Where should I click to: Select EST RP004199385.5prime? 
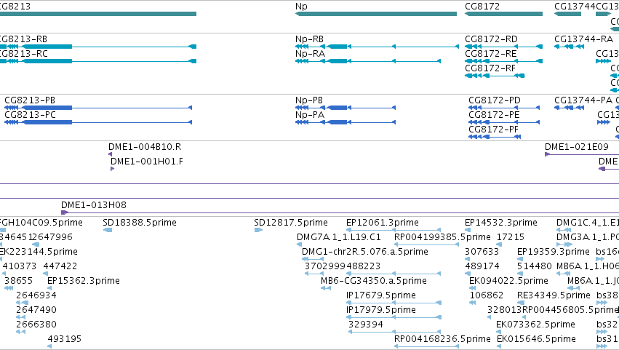(x=426, y=244)
